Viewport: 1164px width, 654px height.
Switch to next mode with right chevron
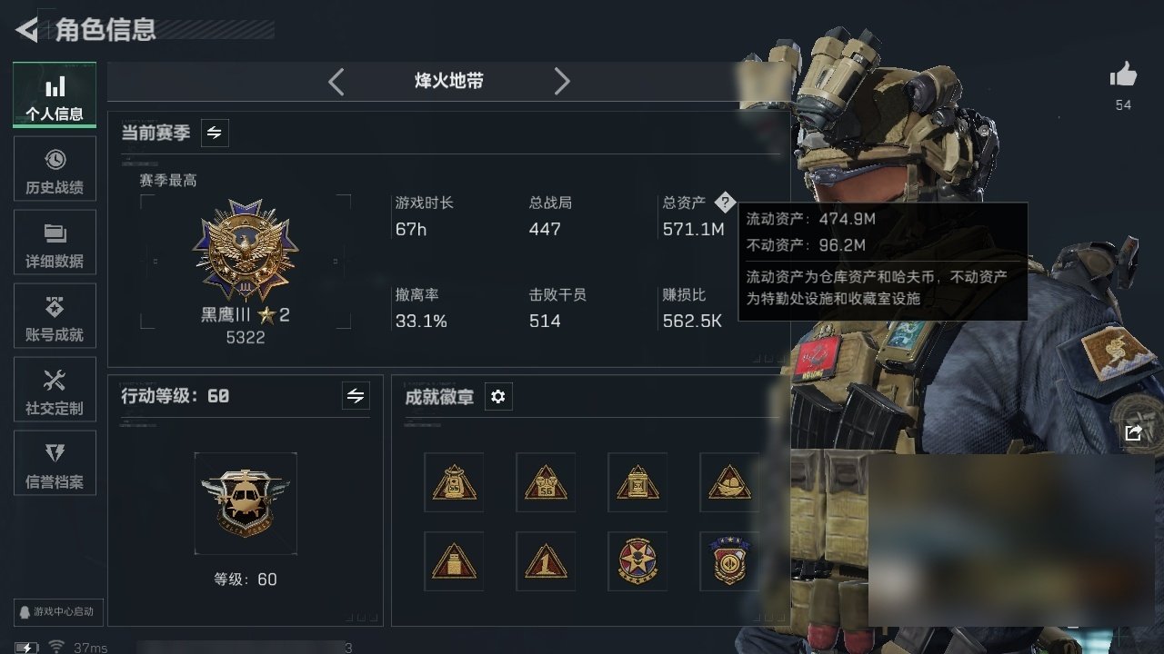point(562,82)
